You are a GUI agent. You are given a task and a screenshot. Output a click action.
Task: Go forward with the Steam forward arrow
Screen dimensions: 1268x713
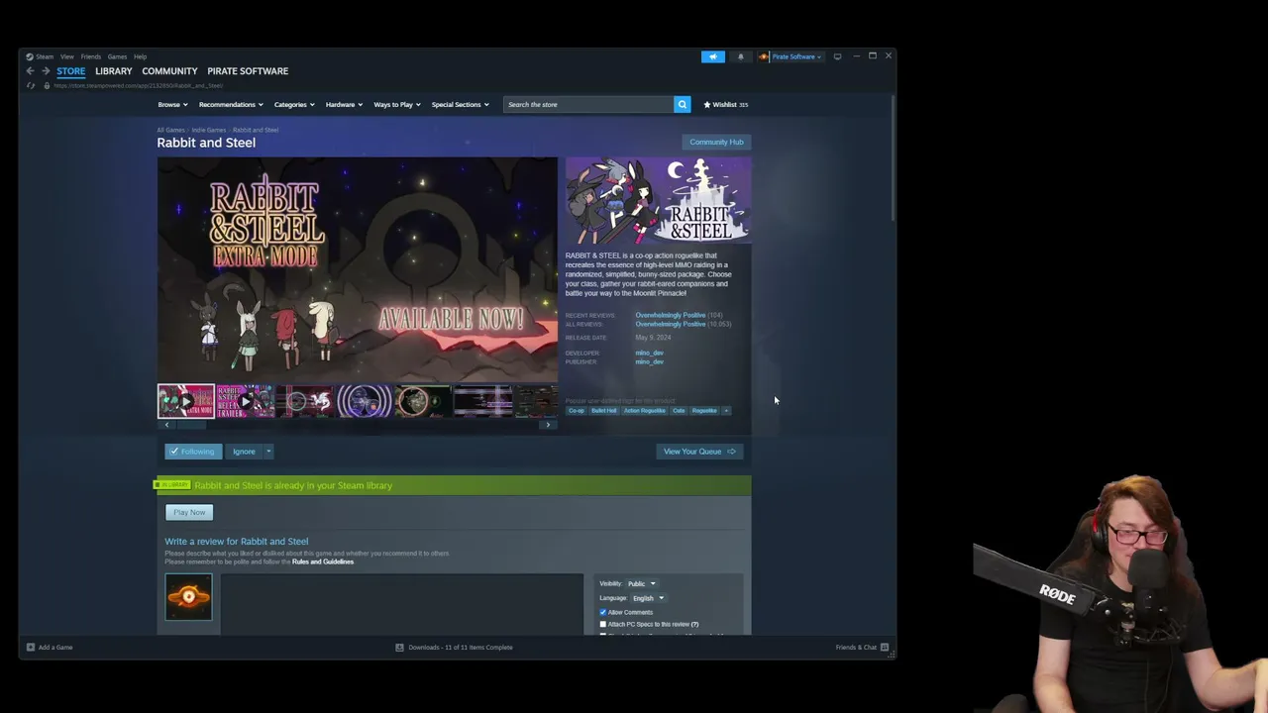[x=46, y=71]
